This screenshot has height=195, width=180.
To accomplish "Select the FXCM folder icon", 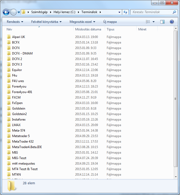I will point(9,97).
